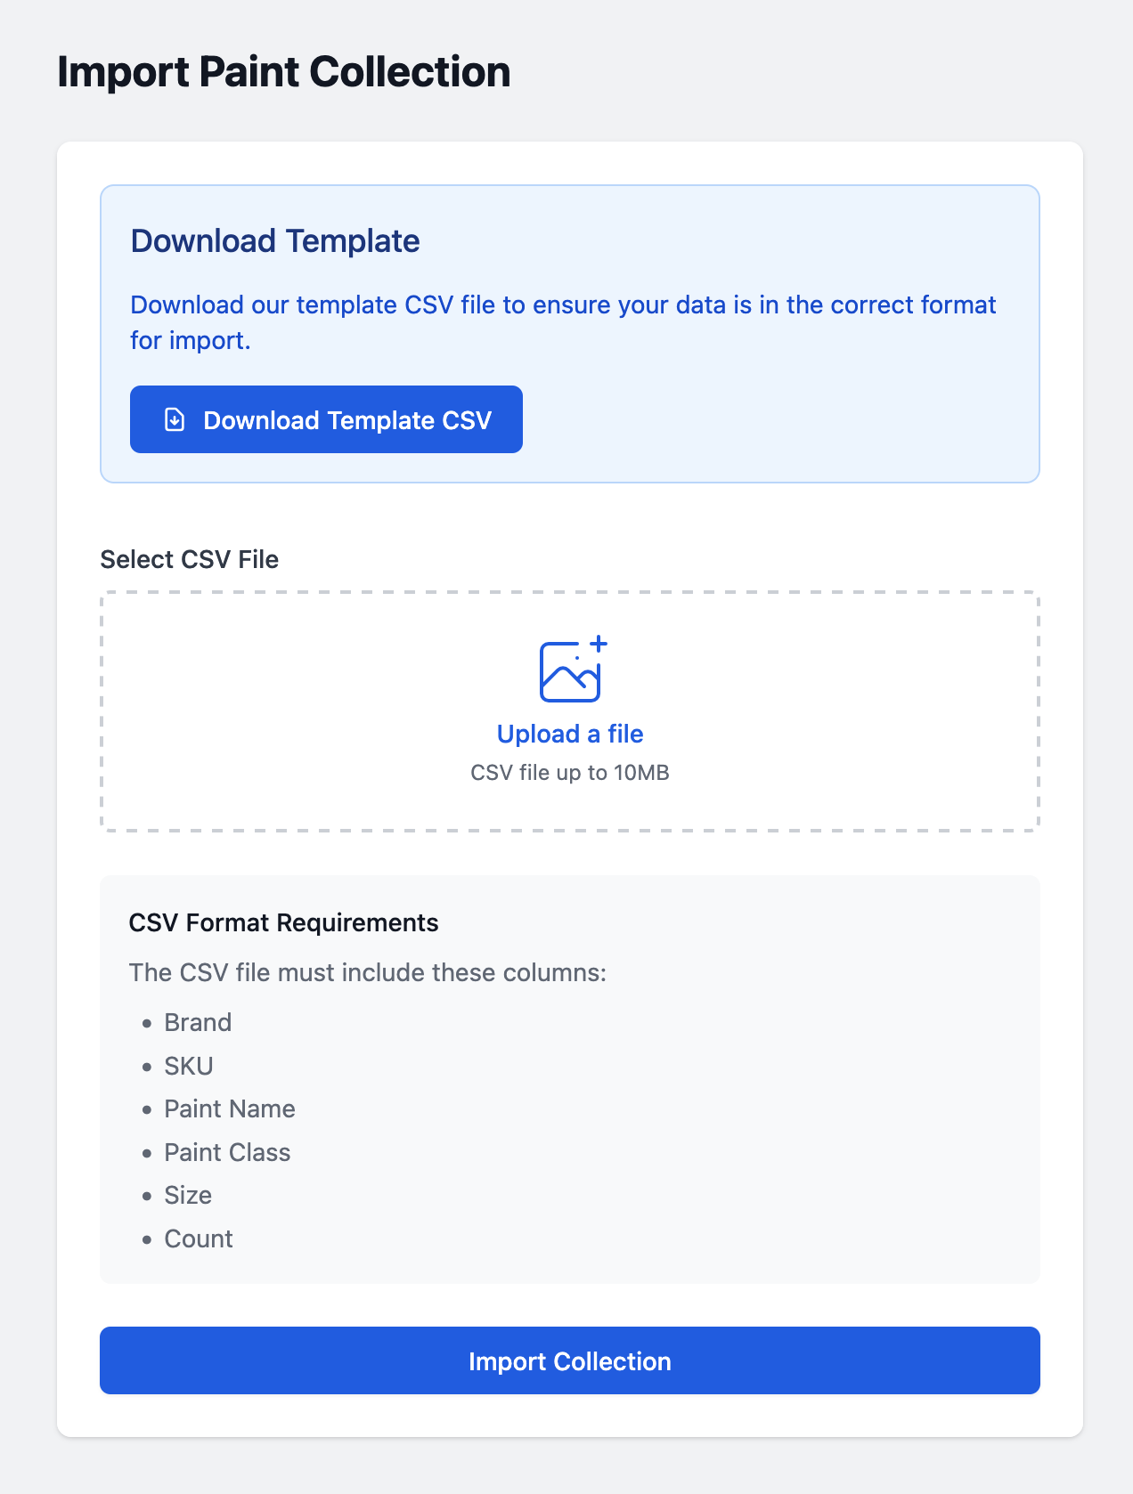This screenshot has height=1494, width=1133.
Task: Click the image upload icon in drop zone
Action: tap(574, 669)
